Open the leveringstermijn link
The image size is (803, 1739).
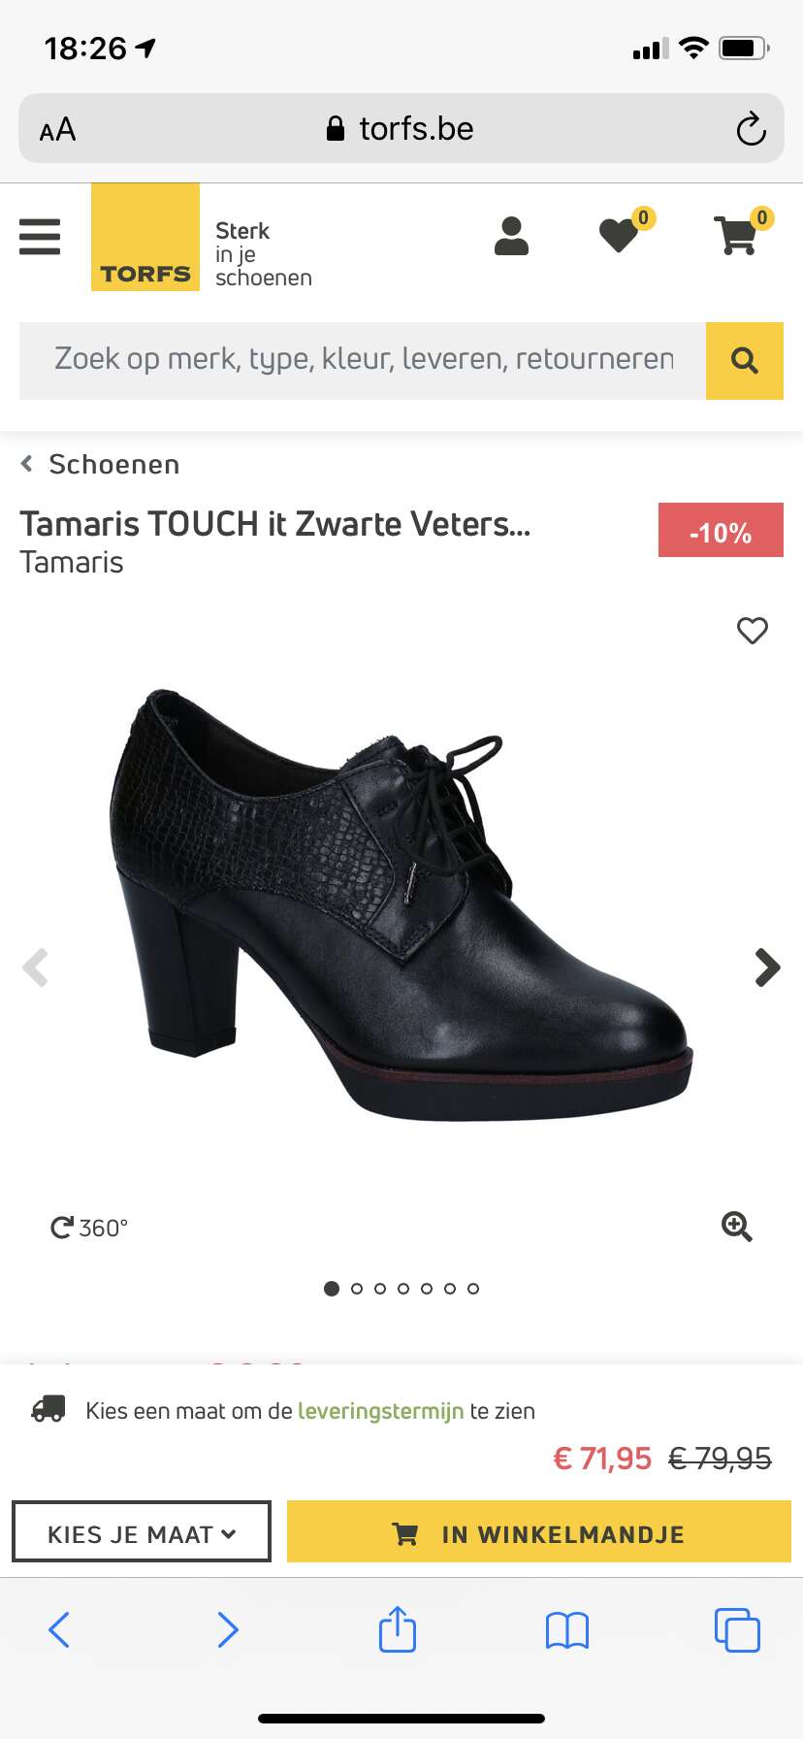(381, 1411)
